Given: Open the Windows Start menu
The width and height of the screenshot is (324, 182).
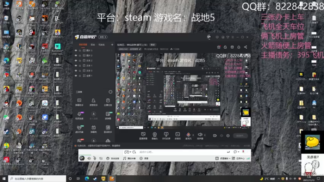Looking at the screenshot, I should [x=4, y=178].
